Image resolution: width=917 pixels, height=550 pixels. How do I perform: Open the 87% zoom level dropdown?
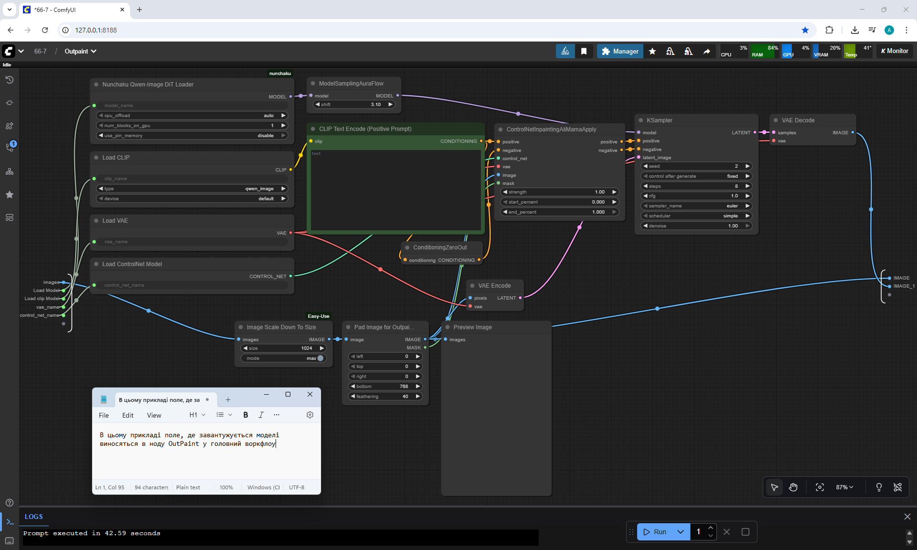coord(844,487)
